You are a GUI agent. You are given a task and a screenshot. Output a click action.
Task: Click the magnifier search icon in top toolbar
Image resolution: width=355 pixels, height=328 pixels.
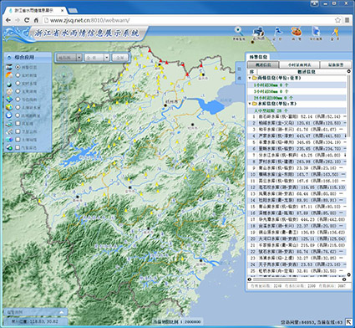tap(238, 31)
